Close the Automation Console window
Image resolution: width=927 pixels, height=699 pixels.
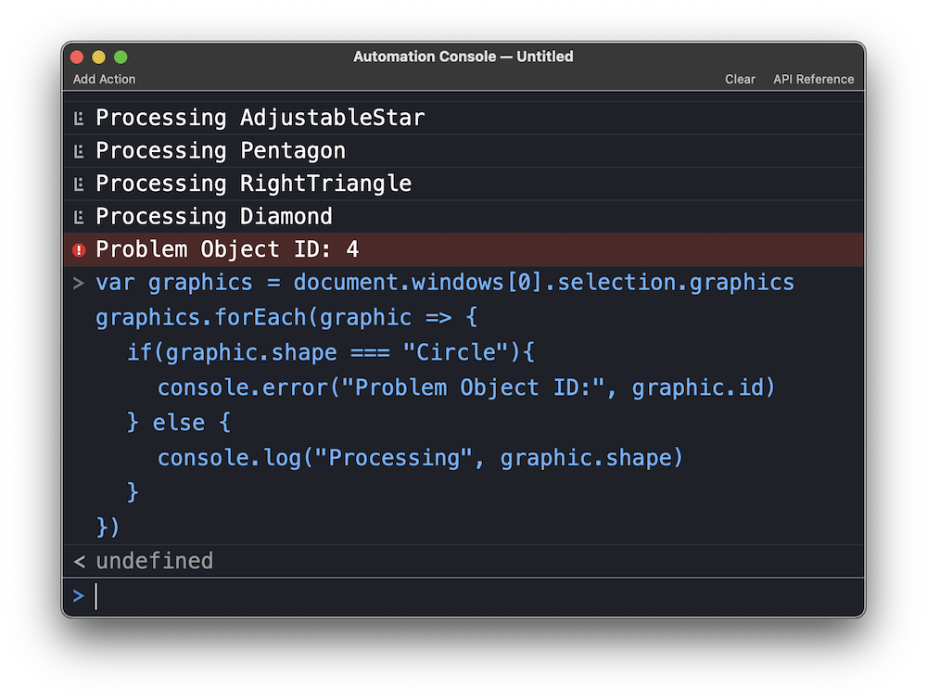pyautogui.click(x=77, y=57)
